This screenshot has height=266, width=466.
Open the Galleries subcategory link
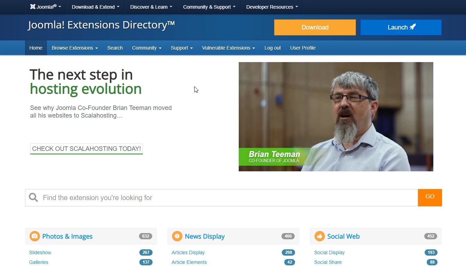point(39,262)
